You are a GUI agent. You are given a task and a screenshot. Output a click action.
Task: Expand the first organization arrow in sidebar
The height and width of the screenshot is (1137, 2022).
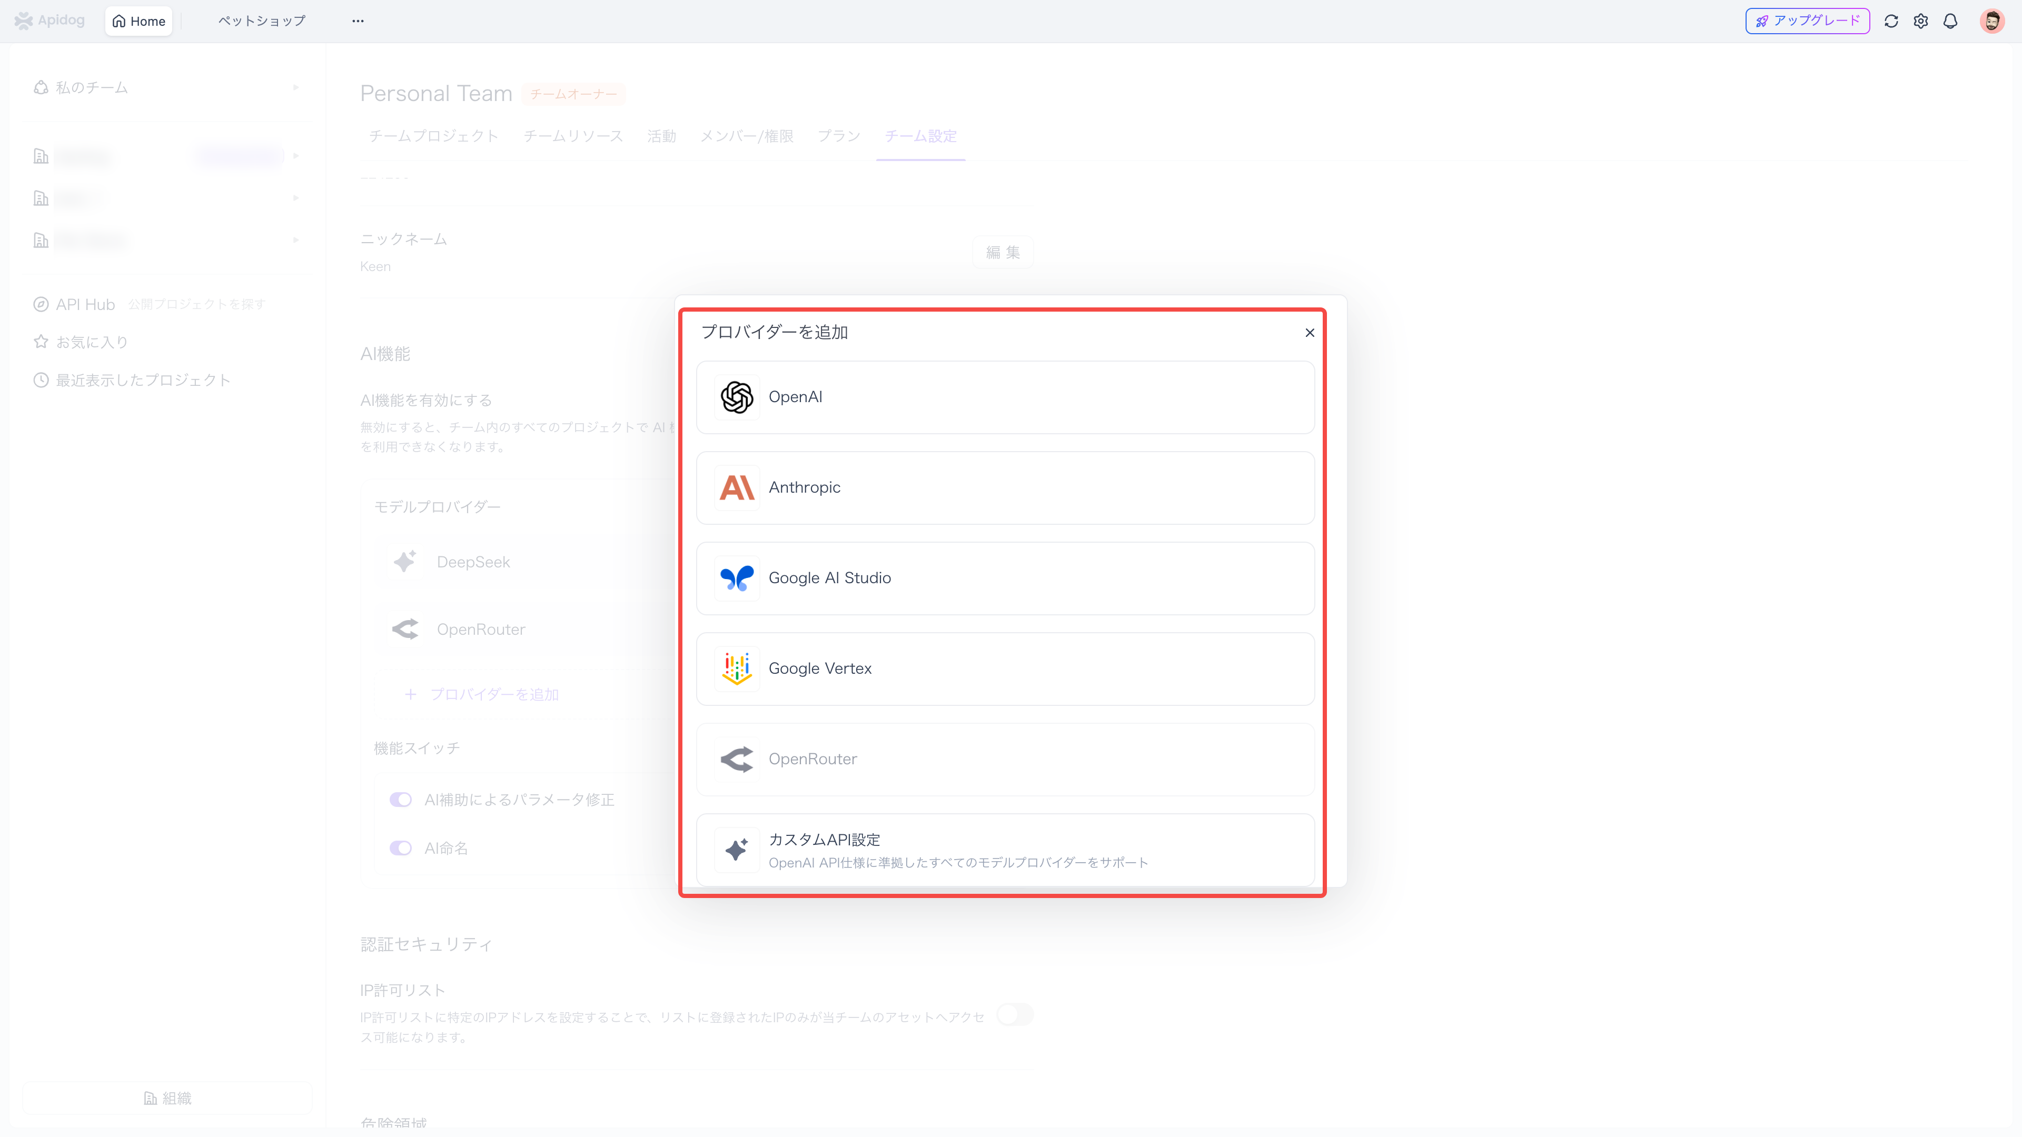tap(296, 156)
